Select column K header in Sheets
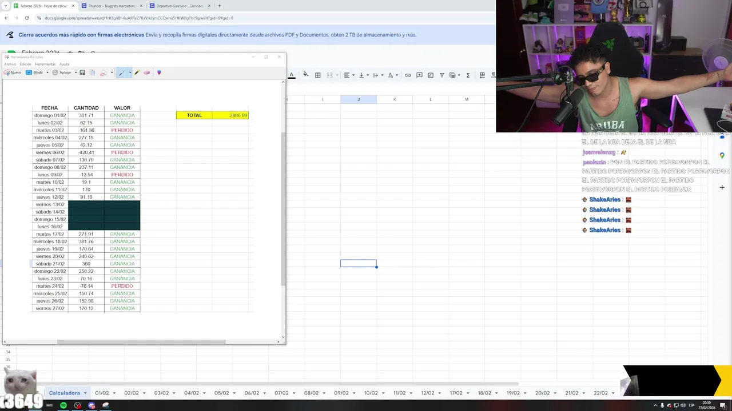The image size is (732, 411). (x=395, y=99)
